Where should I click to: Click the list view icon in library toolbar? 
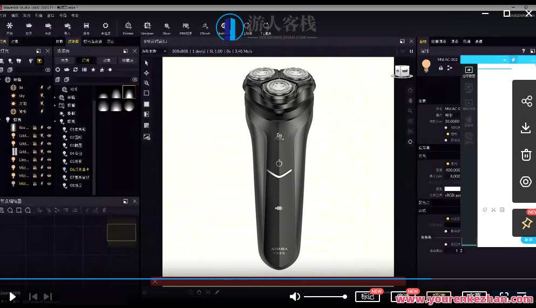pyautogui.click(x=84, y=70)
